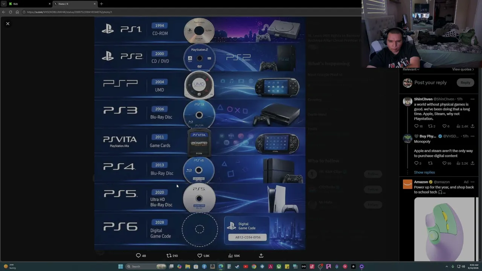This screenshot has height=271, width=482.
Task: Open the Amazon advertiser name
Action: pos(421,182)
